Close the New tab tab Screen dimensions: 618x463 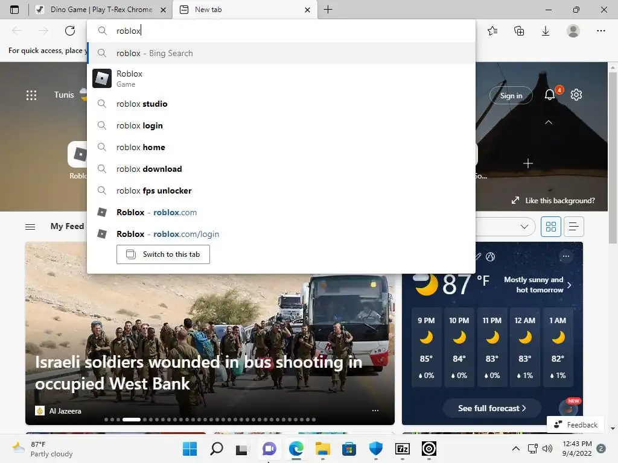(x=307, y=10)
